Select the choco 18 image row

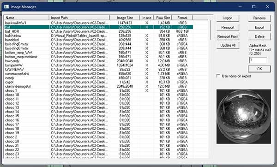98,129
